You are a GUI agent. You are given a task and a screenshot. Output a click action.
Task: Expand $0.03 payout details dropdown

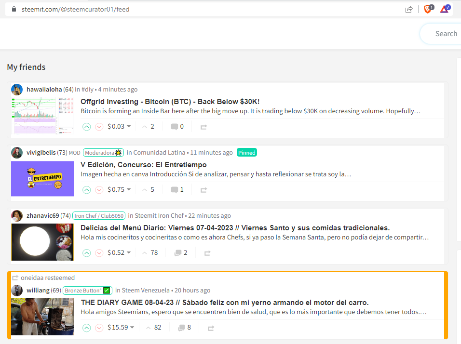point(119,126)
